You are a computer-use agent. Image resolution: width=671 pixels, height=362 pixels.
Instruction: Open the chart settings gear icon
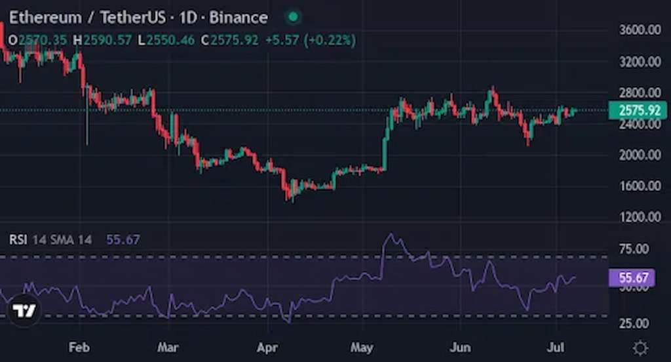pyautogui.click(x=640, y=348)
